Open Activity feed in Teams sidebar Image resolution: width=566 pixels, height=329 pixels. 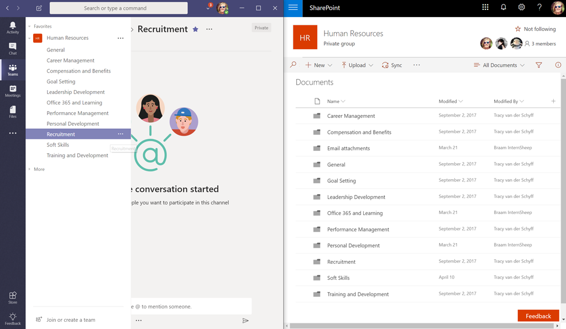13,28
